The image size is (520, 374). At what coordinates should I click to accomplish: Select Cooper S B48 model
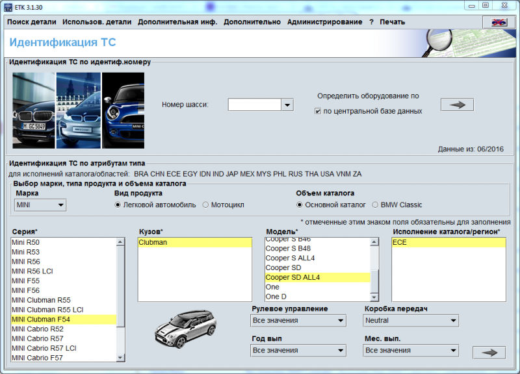click(317, 249)
